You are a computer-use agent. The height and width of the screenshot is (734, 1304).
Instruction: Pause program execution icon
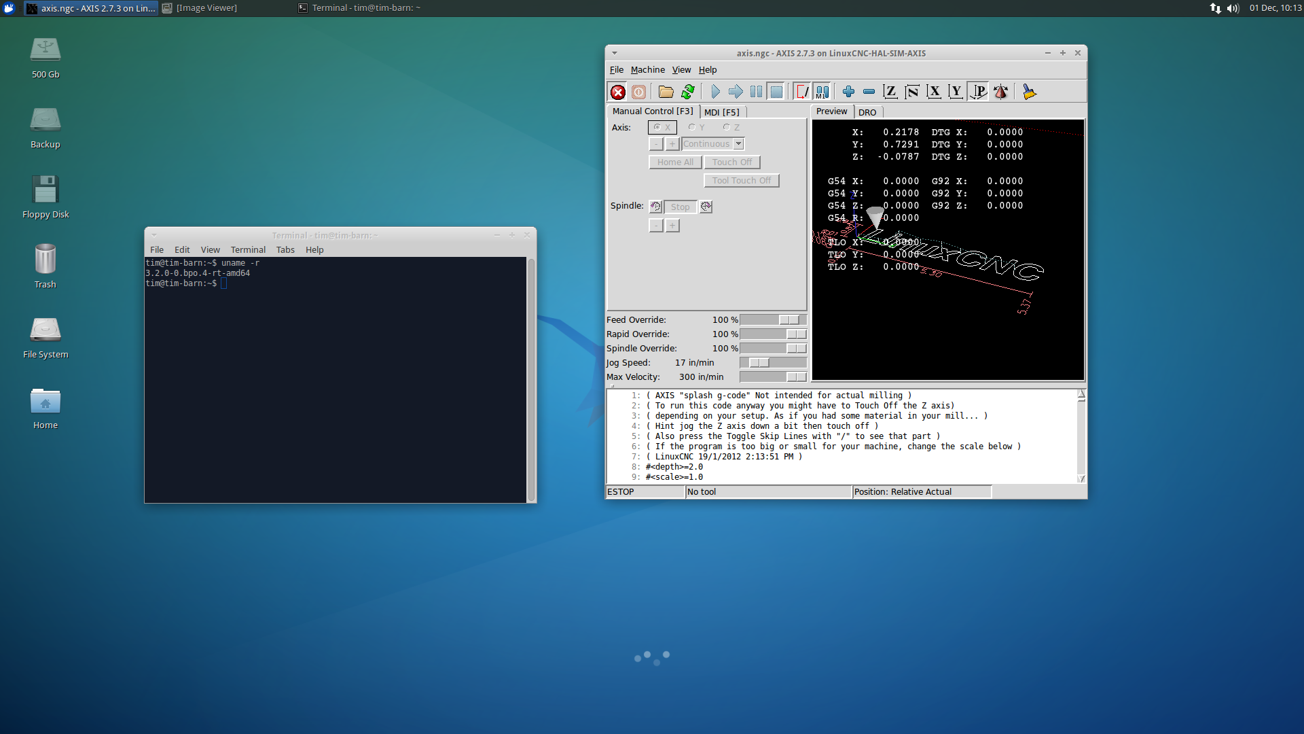pos(756,92)
